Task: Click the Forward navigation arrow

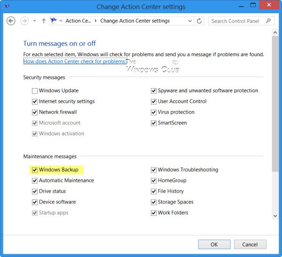Action: 24,21
